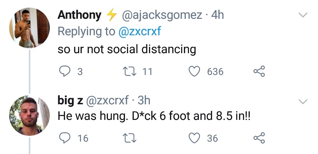Like Anthony's tweet with heart icon

pyautogui.click(x=194, y=71)
